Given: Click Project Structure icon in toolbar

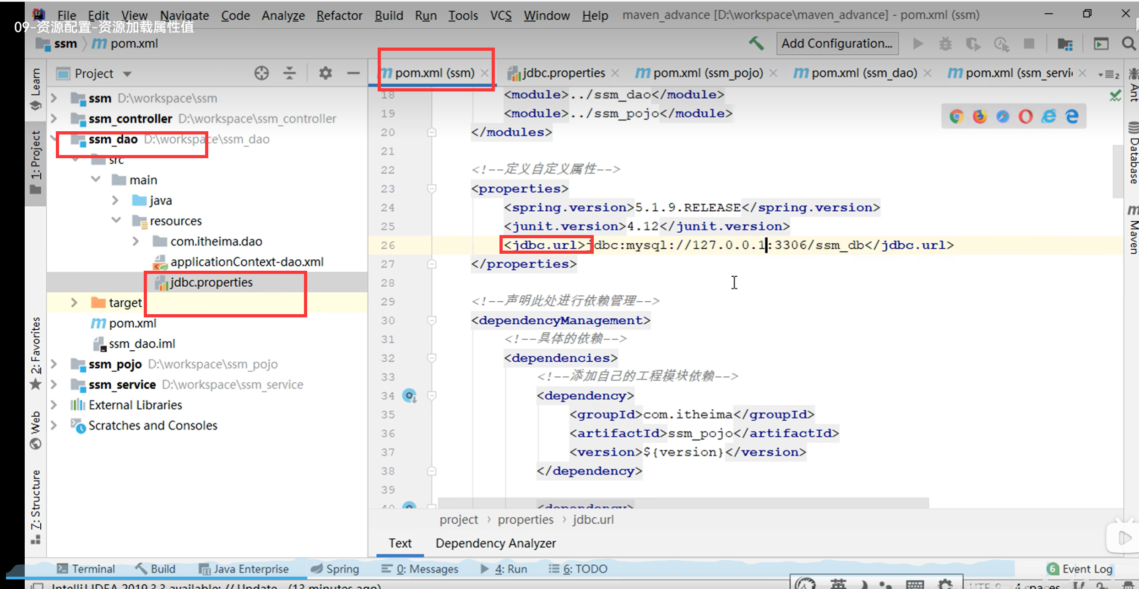Looking at the screenshot, I should (1065, 44).
